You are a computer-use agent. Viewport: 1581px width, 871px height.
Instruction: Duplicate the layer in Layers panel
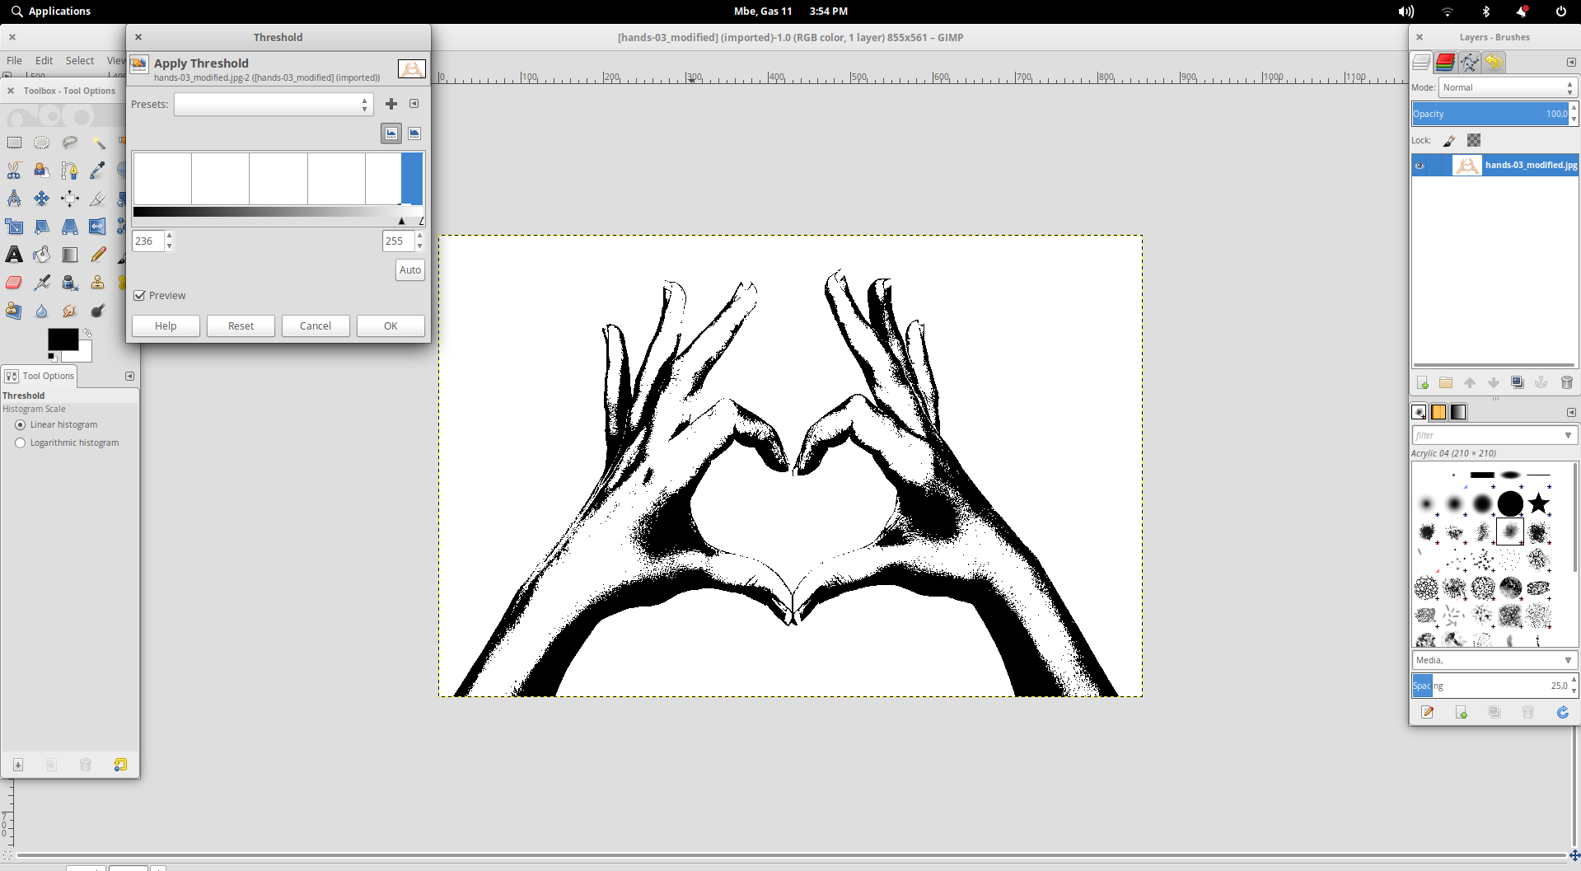point(1518,382)
